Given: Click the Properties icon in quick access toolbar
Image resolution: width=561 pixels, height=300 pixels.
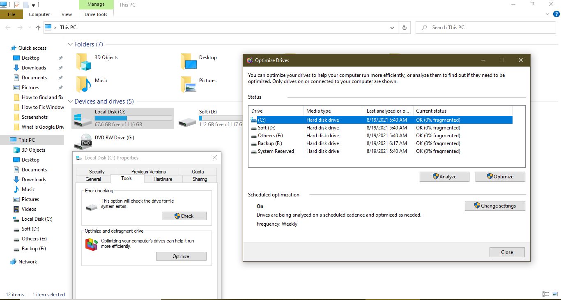Looking at the screenshot, I should click(x=17, y=5).
